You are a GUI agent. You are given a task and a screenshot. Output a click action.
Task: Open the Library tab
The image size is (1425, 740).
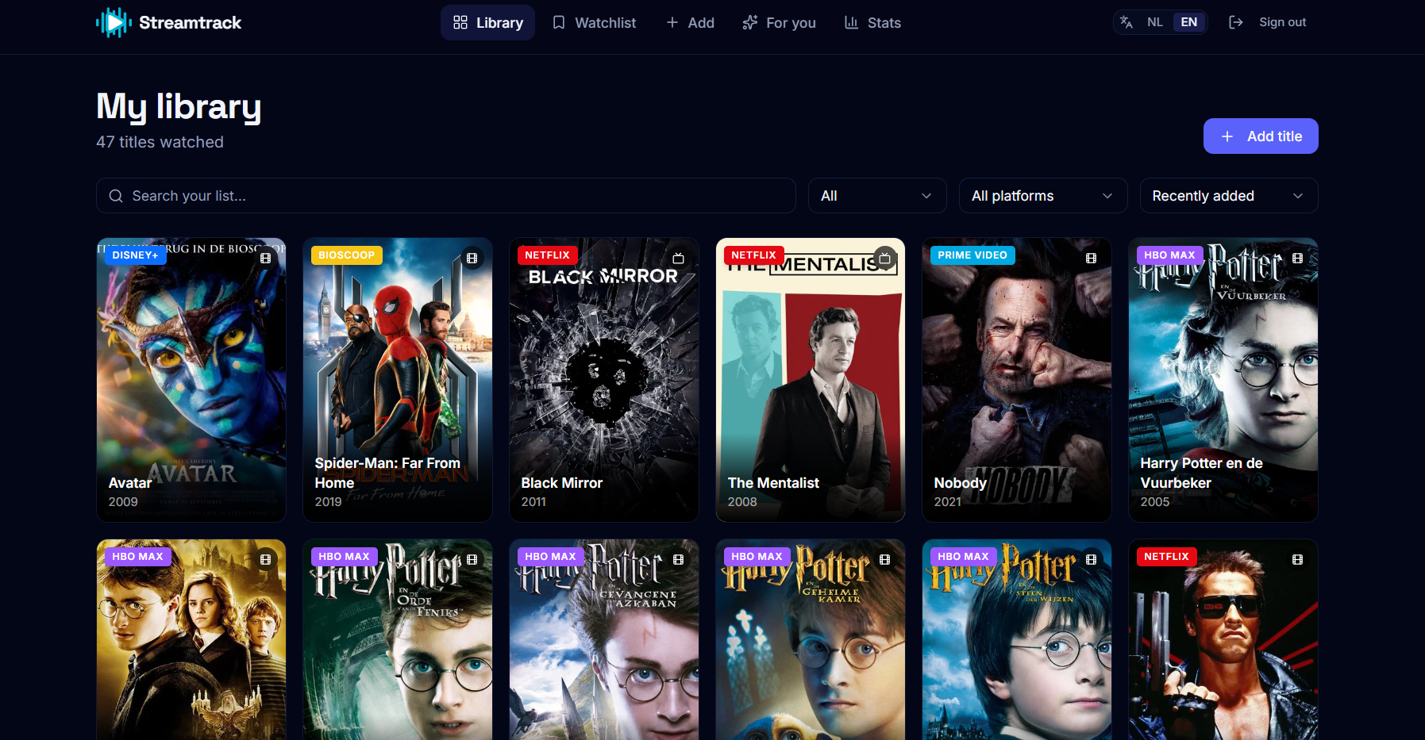point(487,22)
